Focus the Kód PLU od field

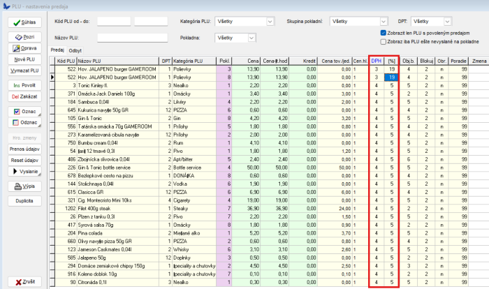113,21
